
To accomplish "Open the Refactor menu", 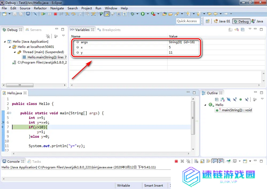I will [x=40, y=8].
